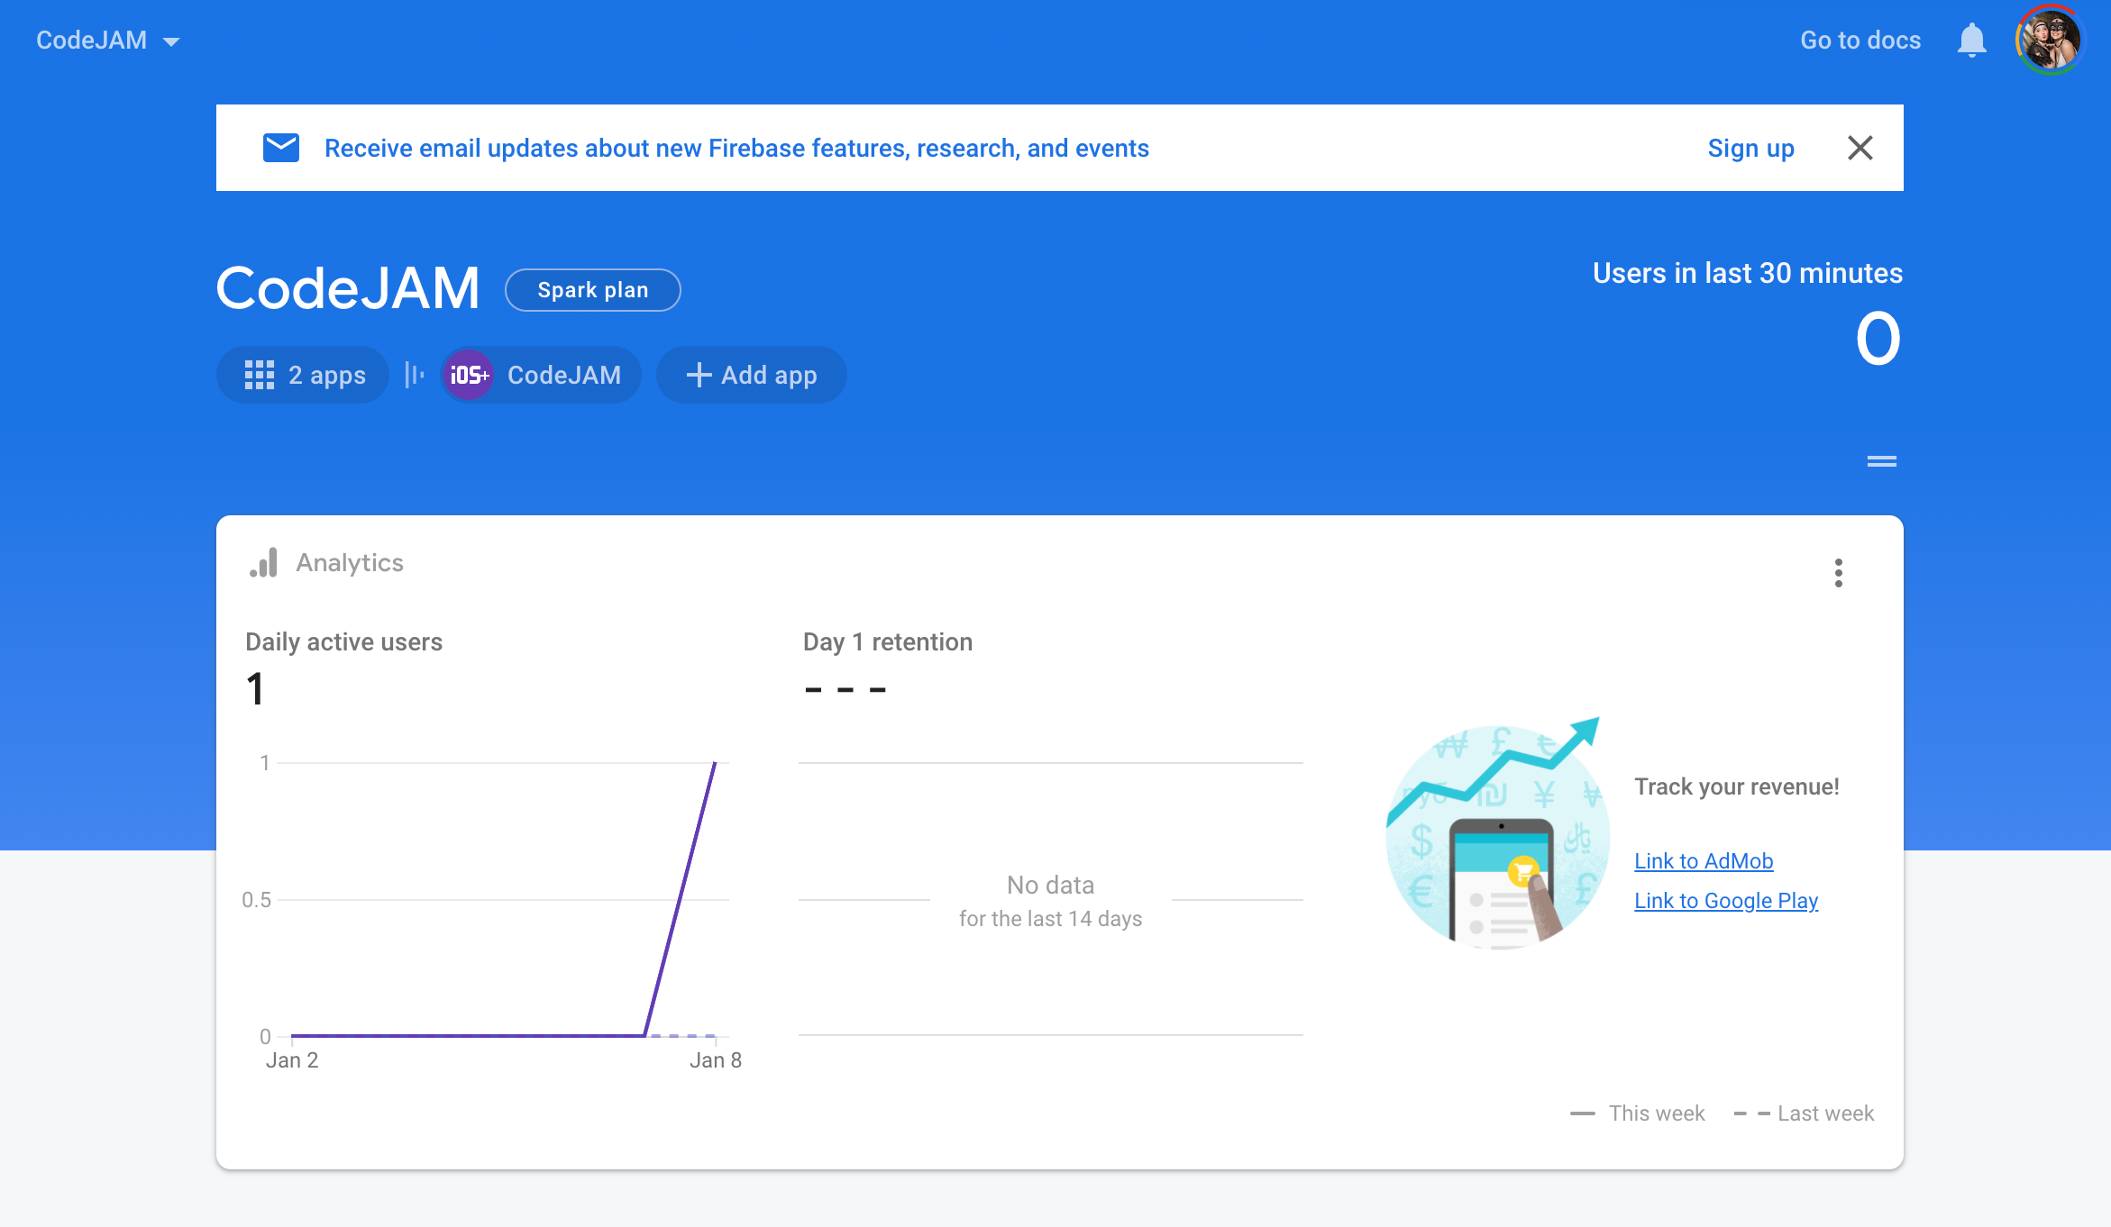Click the email envelope icon in banner
This screenshot has height=1227, width=2111.
[280, 148]
